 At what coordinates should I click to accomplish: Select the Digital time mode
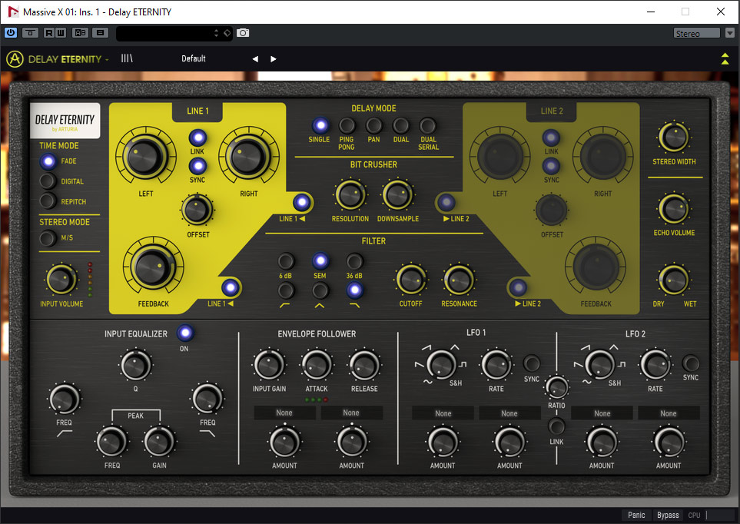pos(48,181)
